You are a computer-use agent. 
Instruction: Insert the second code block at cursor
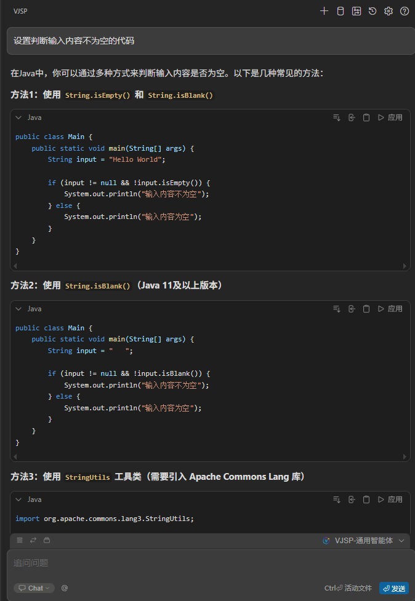tap(352, 309)
